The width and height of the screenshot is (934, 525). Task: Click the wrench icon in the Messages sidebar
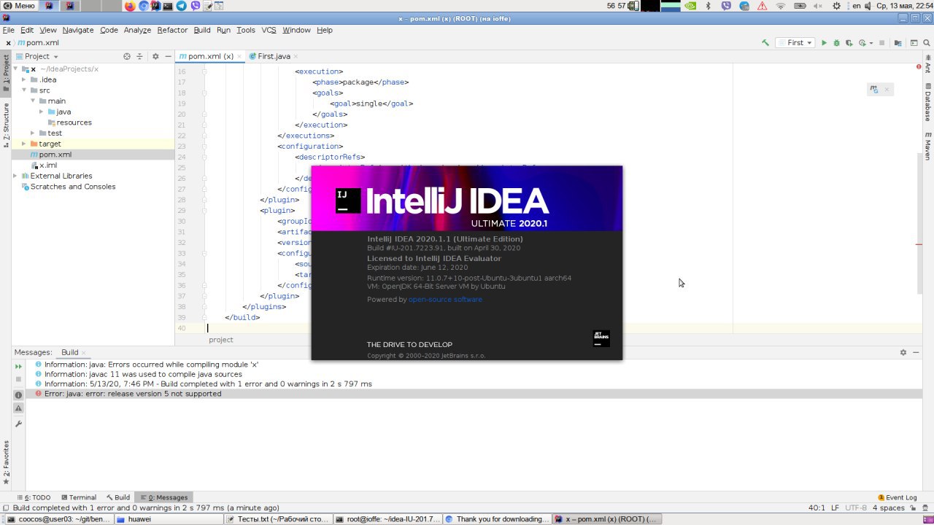[x=19, y=424]
